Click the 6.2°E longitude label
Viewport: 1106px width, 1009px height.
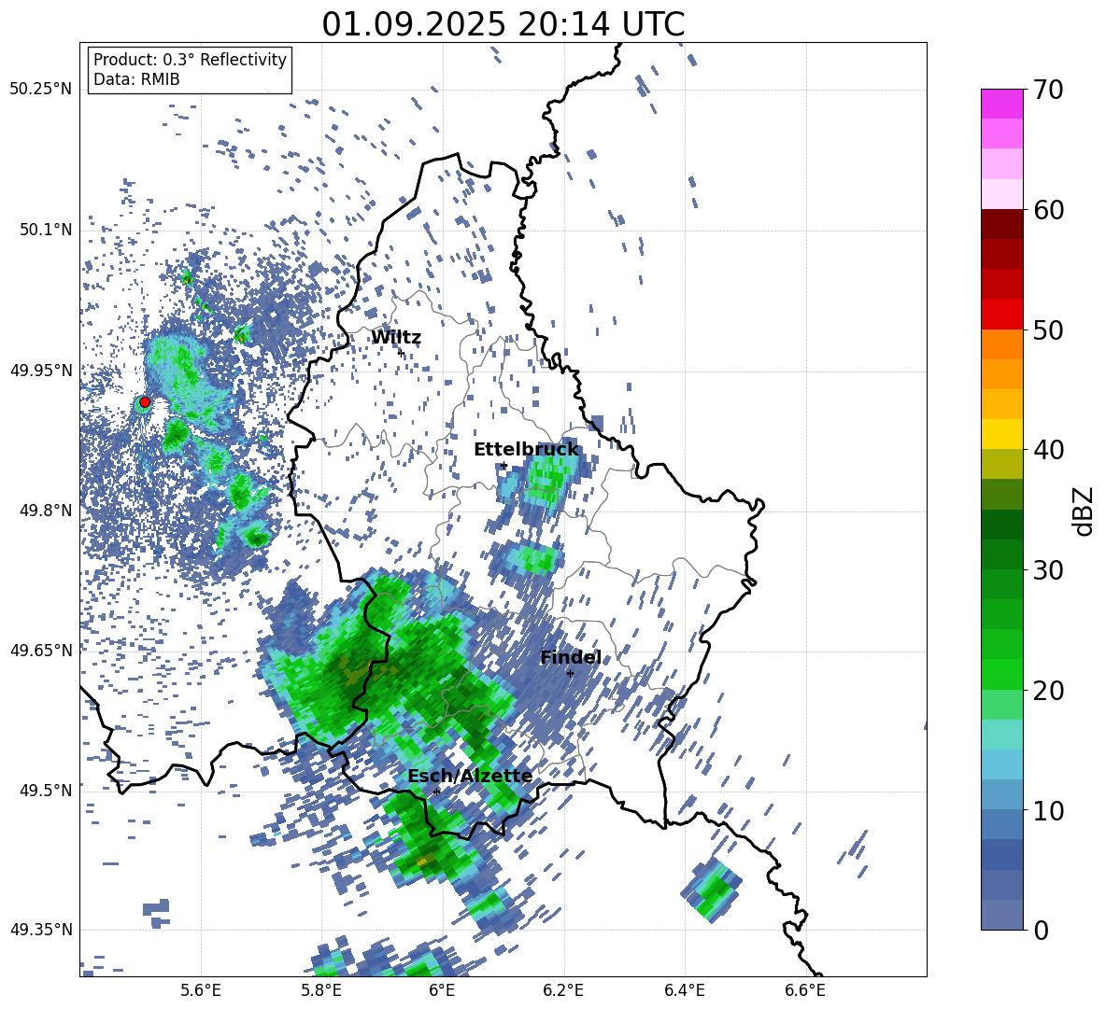click(563, 990)
